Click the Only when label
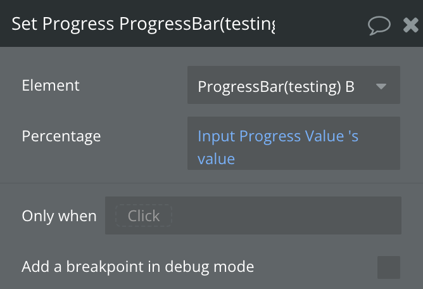Image resolution: width=423 pixels, height=289 pixels. [x=59, y=215]
